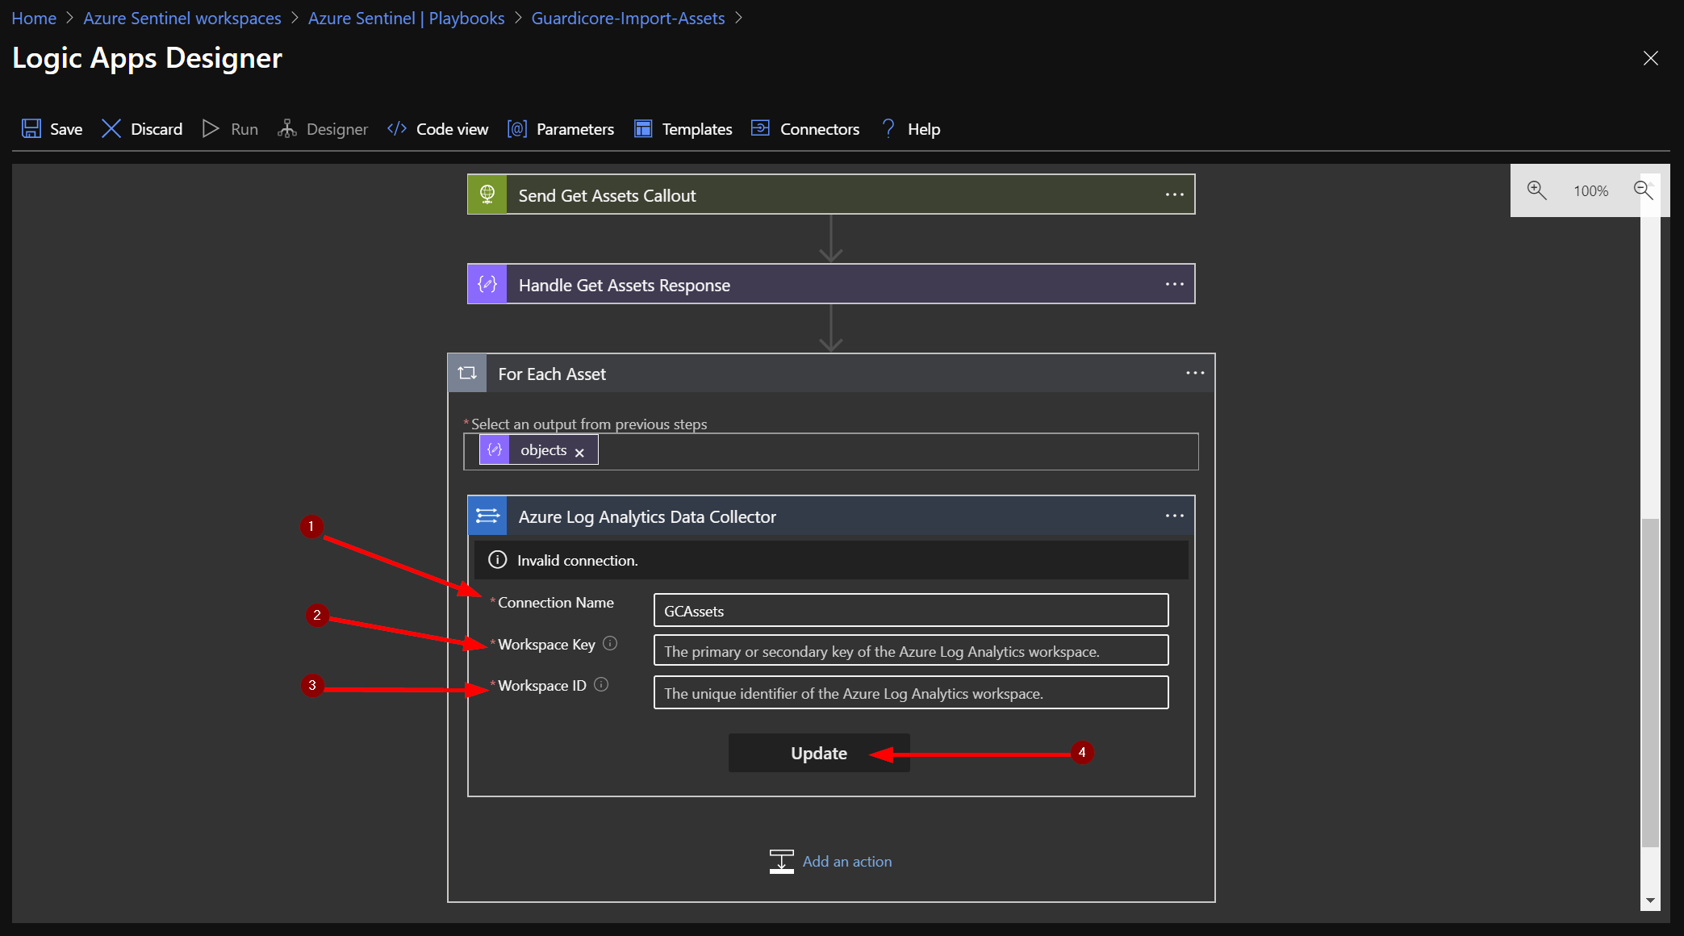Click the Azure Log Analytics connector icon
1684x936 pixels.
point(487,516)
